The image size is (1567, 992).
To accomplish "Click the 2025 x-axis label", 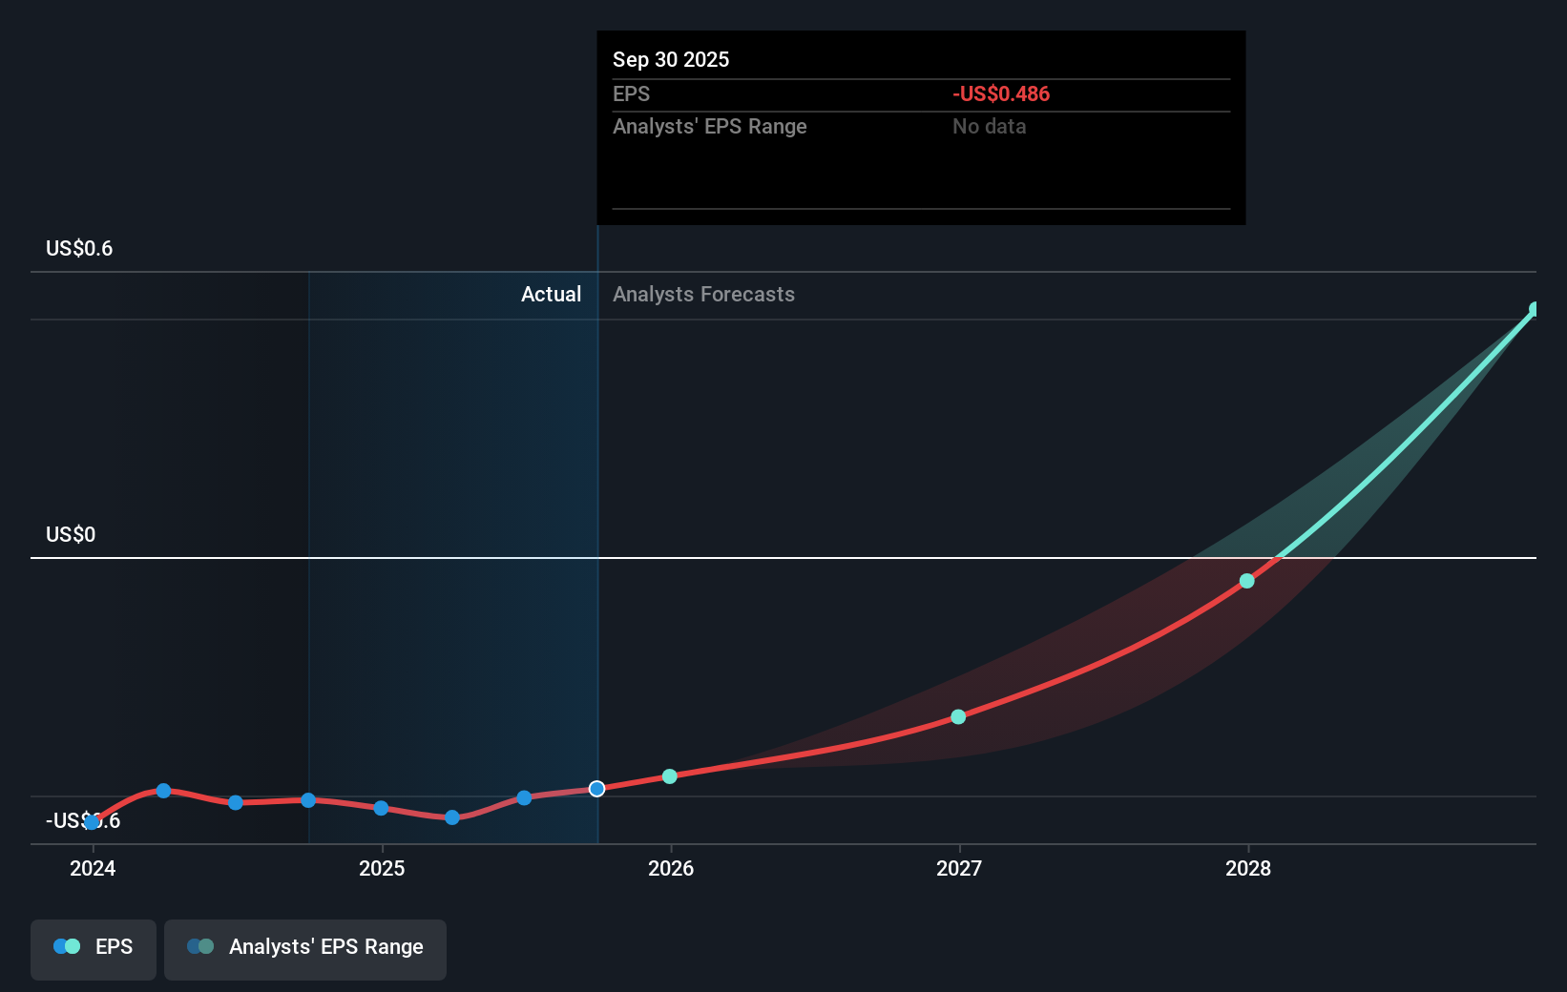I will click(382, 869).
